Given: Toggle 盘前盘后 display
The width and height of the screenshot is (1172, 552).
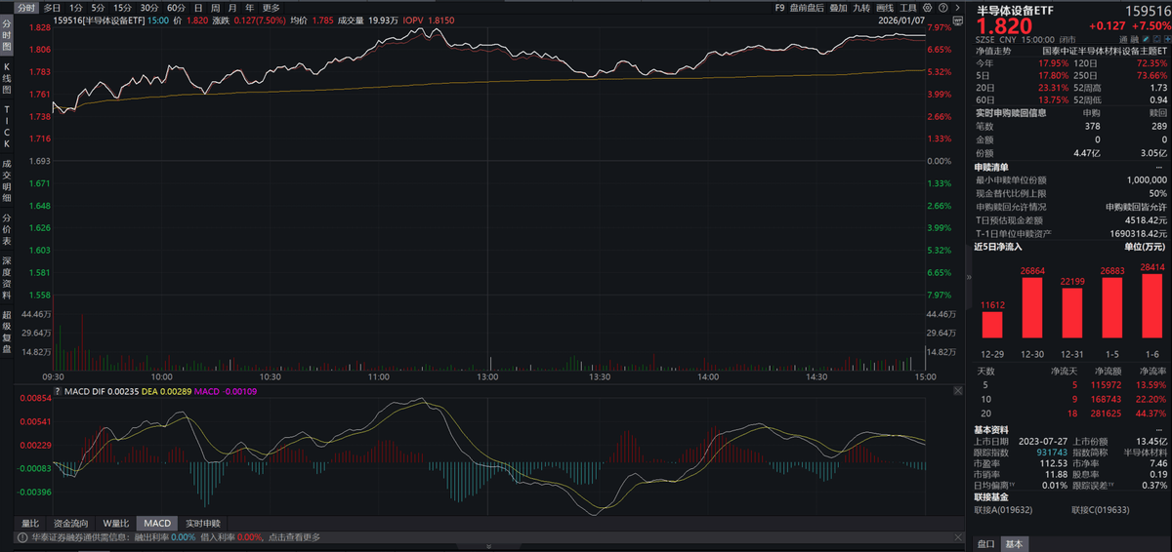Looking at the screenshot, I should click(x=806, y=7).
